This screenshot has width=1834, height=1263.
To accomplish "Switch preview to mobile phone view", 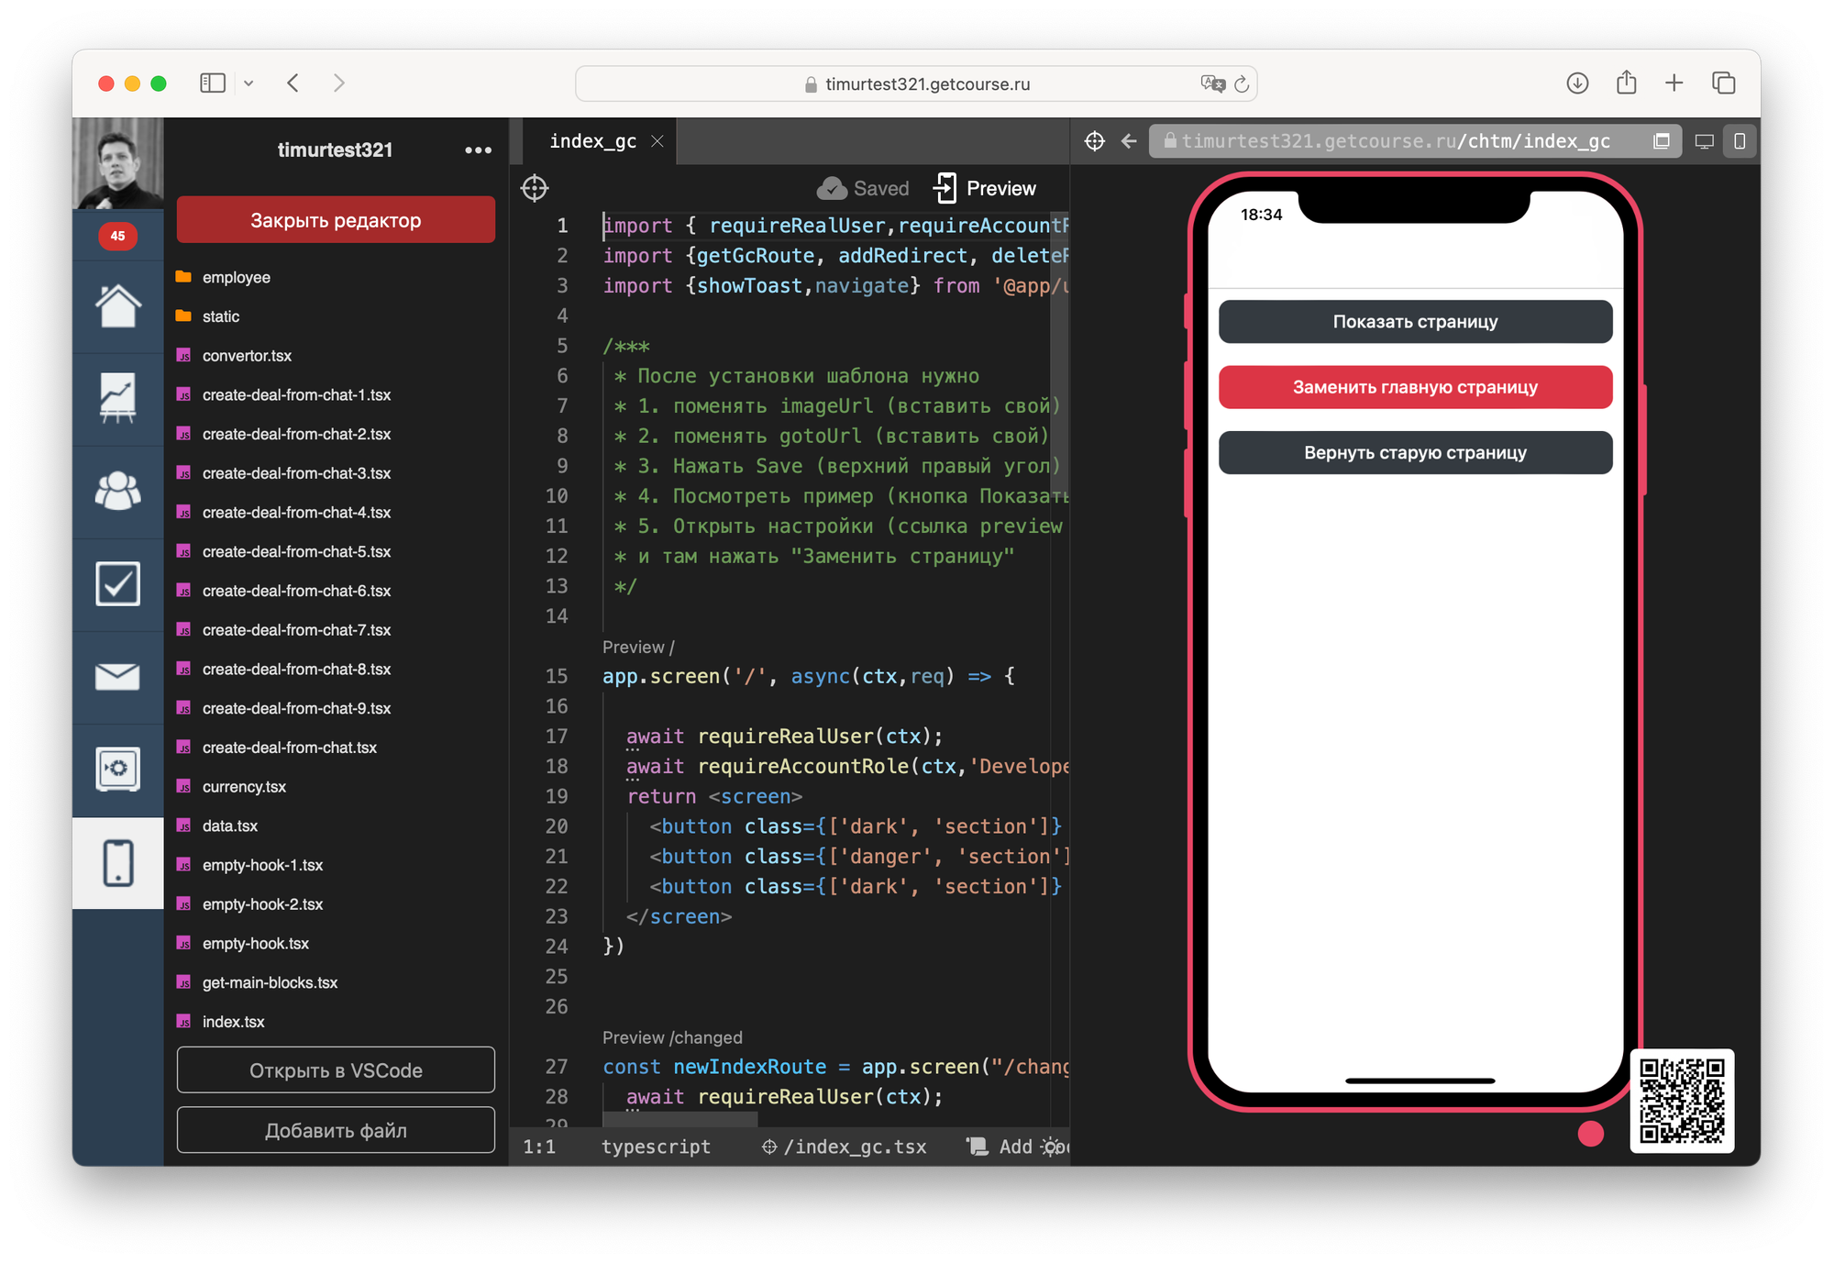I will coord(1740,141).
